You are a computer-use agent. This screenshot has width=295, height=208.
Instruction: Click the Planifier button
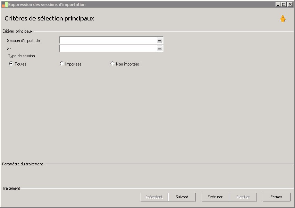(243, 197)
